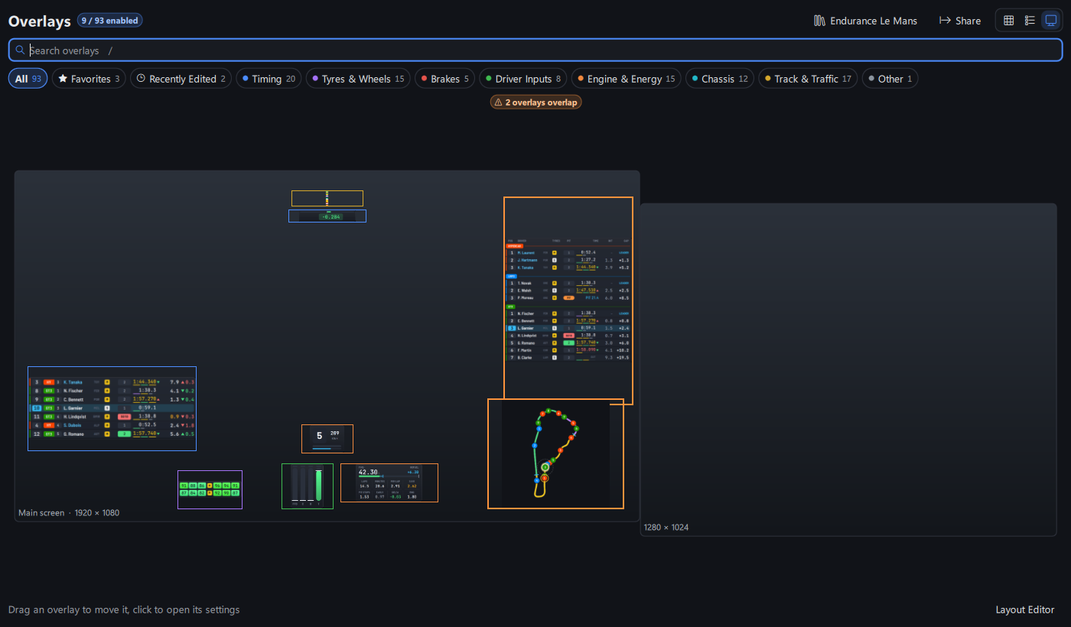Viewport: 1071px width, 627px height.
Task: Click the clock icon on Recently Edited
Action: pos(142,79)
